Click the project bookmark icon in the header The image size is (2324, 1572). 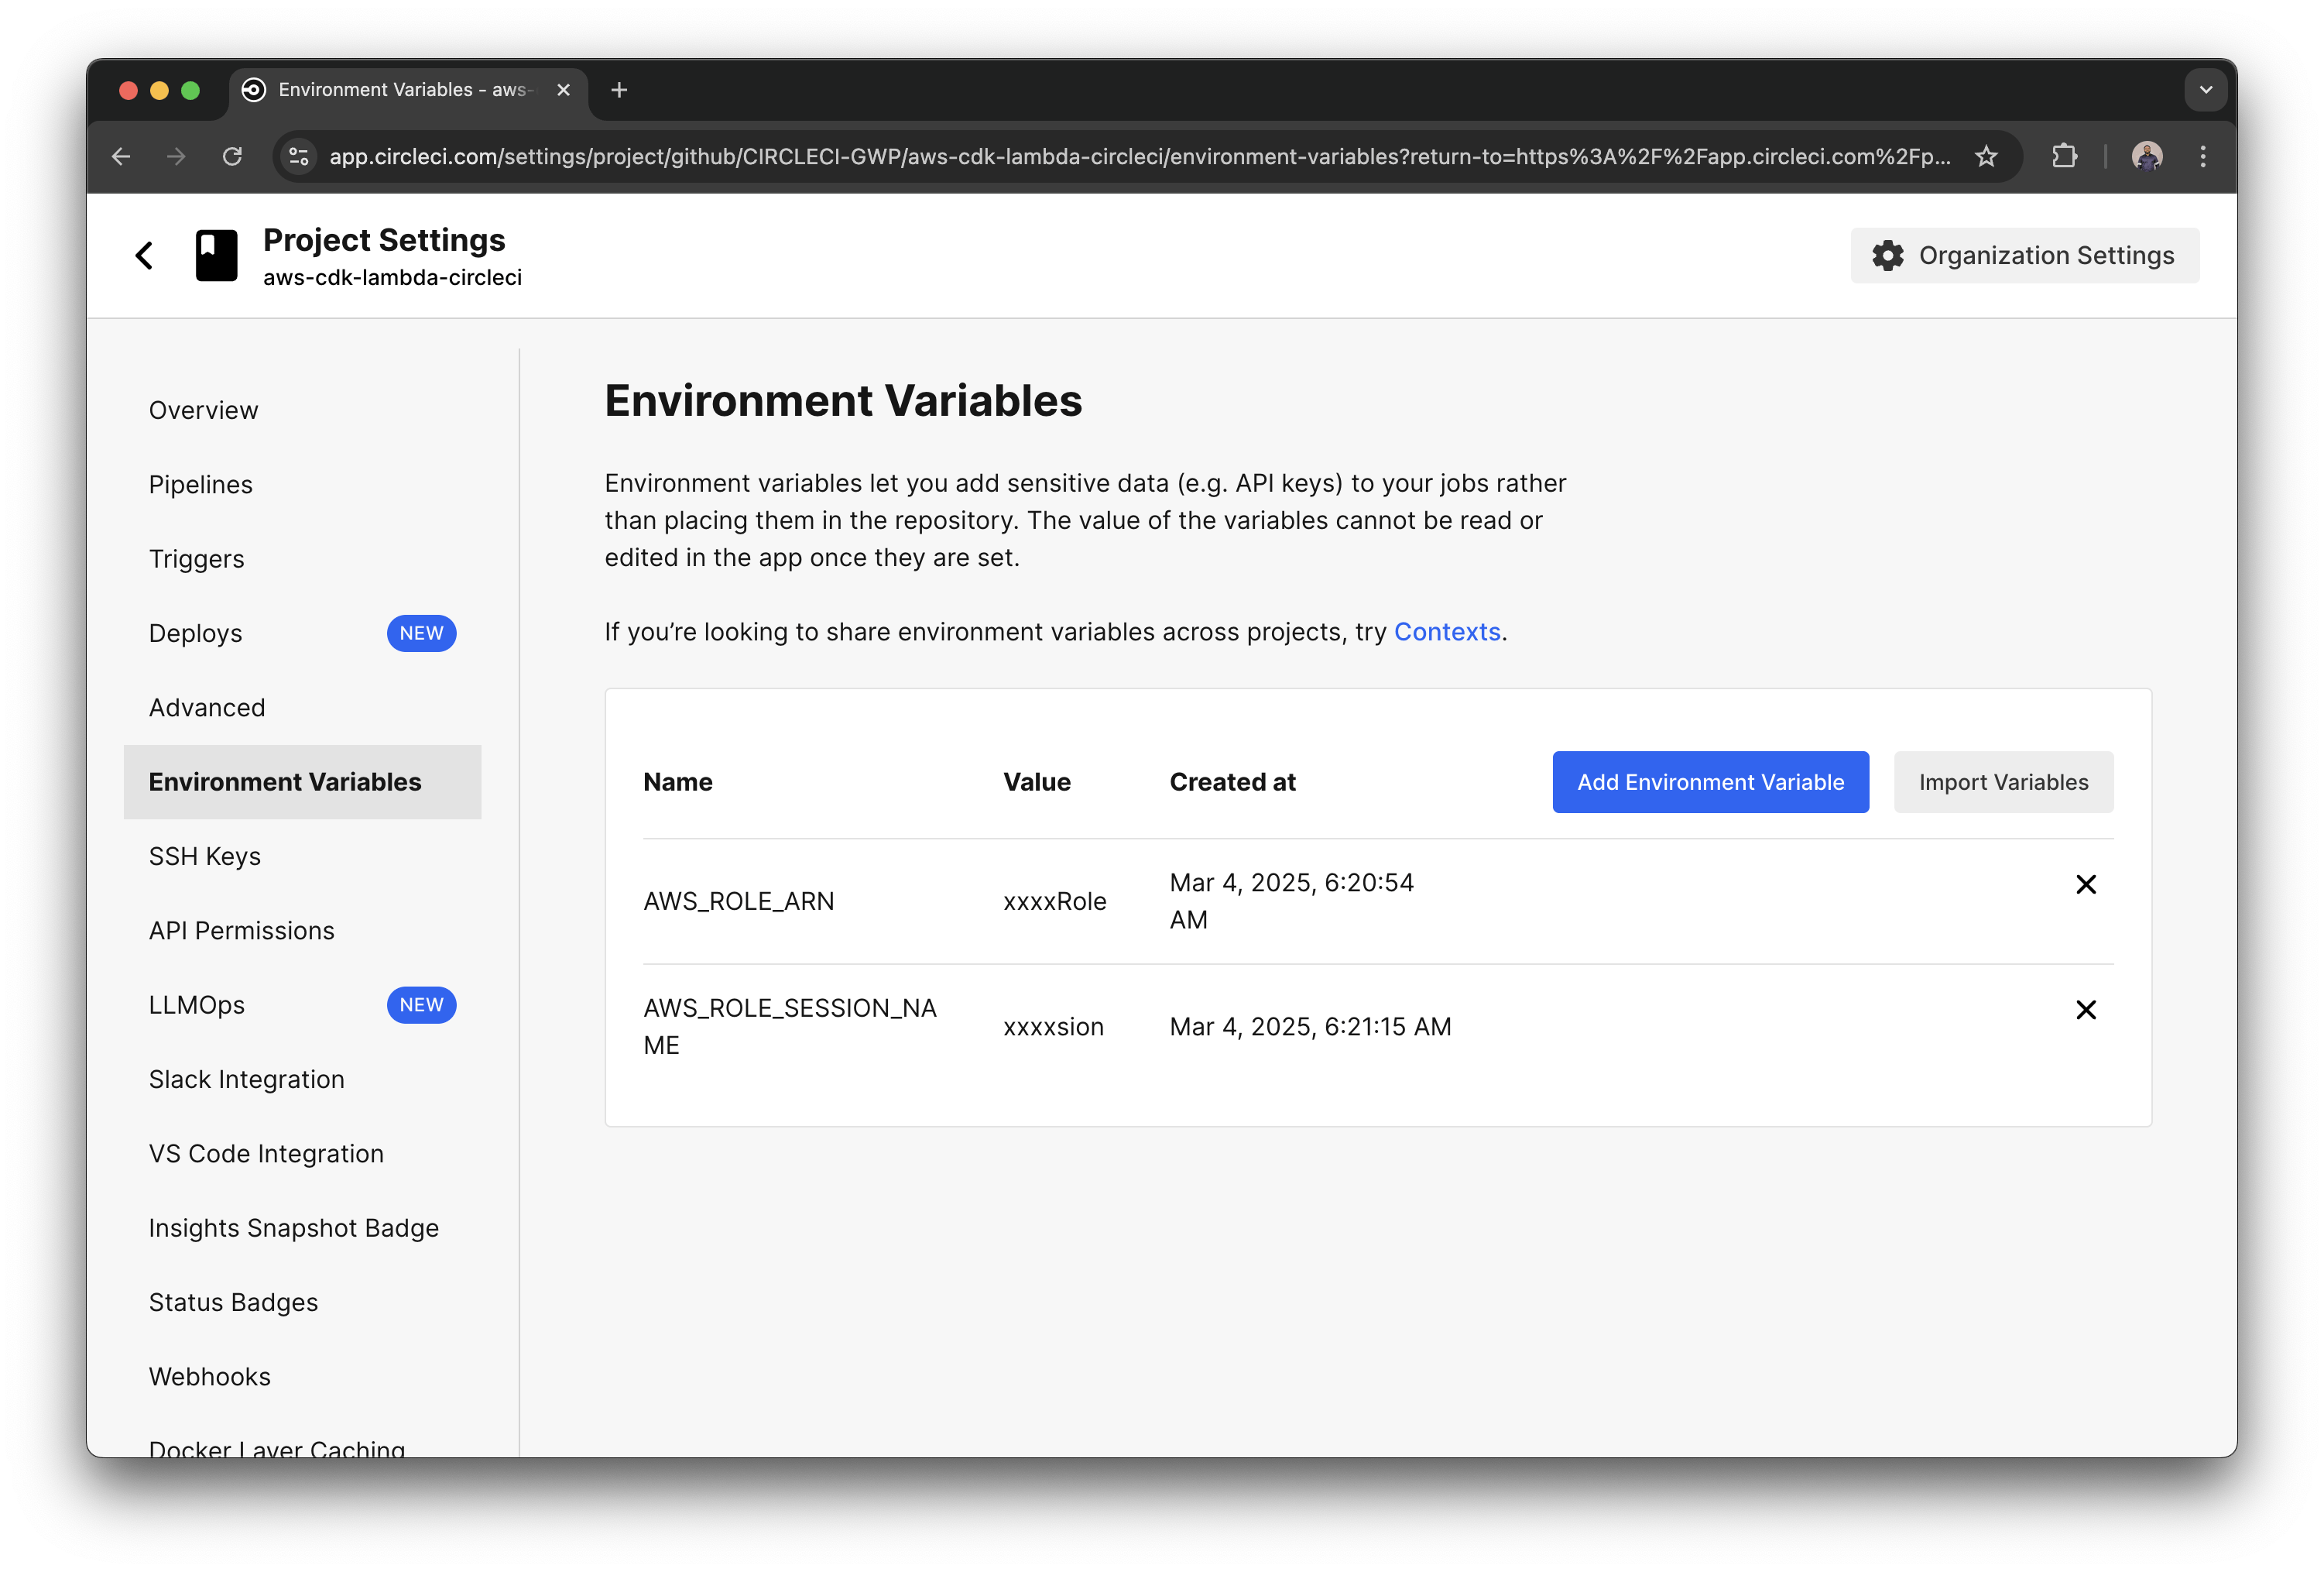216,255
